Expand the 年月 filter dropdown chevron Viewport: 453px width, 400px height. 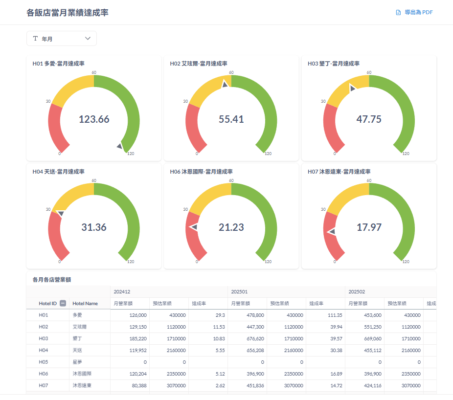(x=88, y=39)
